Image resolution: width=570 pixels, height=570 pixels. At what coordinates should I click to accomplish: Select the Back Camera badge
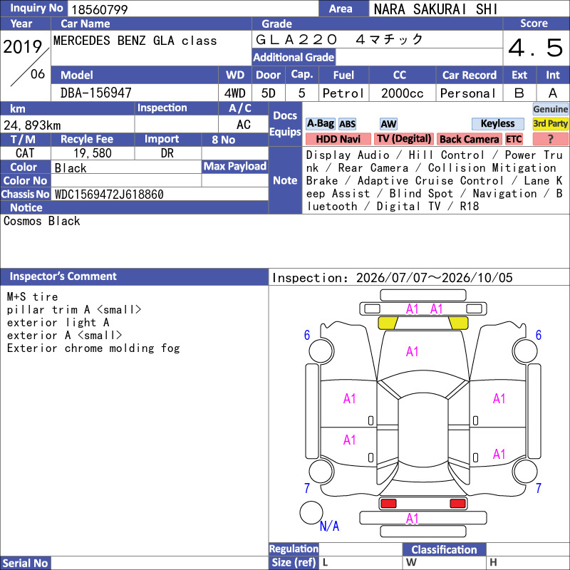pos(469,139)
